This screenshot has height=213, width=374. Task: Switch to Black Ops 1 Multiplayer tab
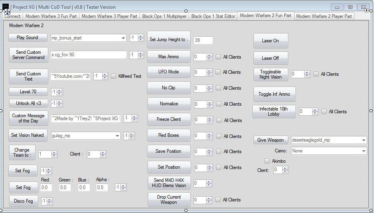click(164, 16)
